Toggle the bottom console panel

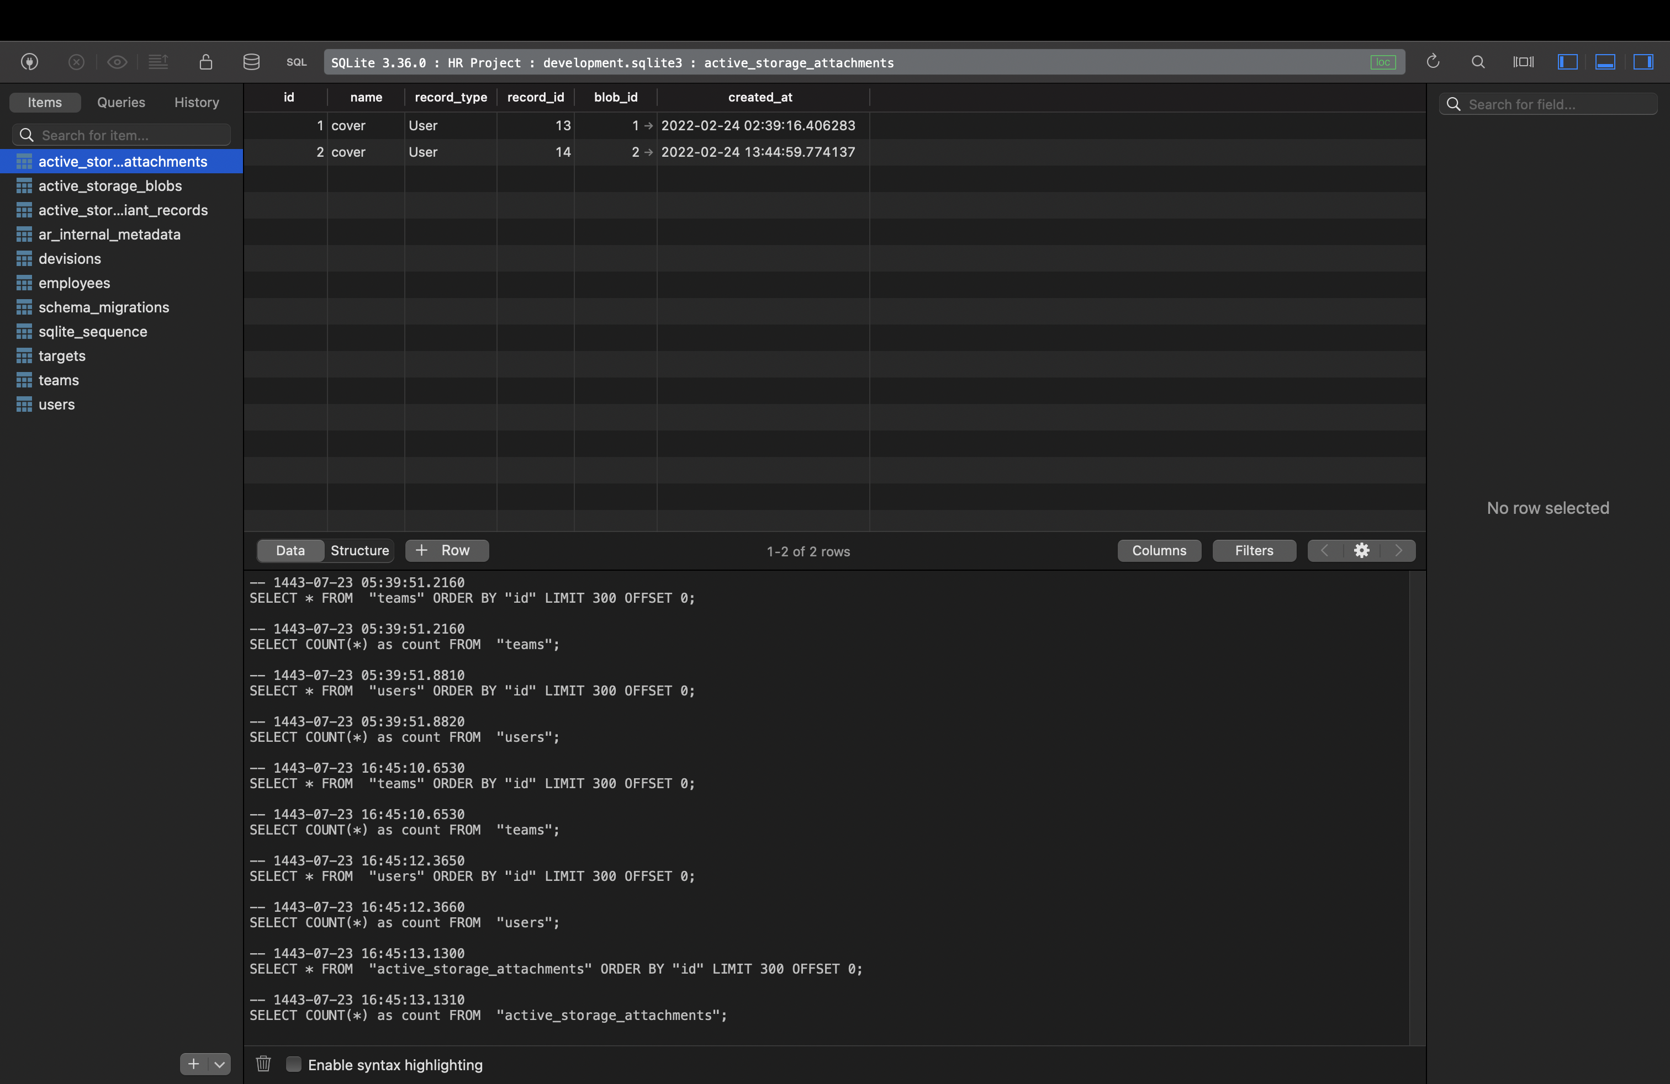click(1605, 62)
